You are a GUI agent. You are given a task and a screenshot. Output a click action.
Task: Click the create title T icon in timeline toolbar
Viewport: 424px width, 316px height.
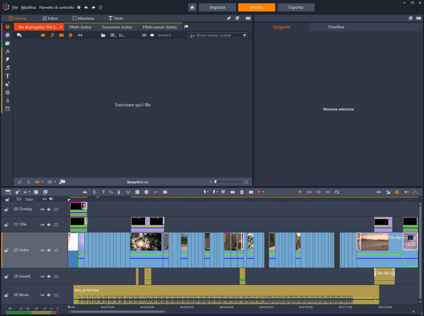(103, 192)
